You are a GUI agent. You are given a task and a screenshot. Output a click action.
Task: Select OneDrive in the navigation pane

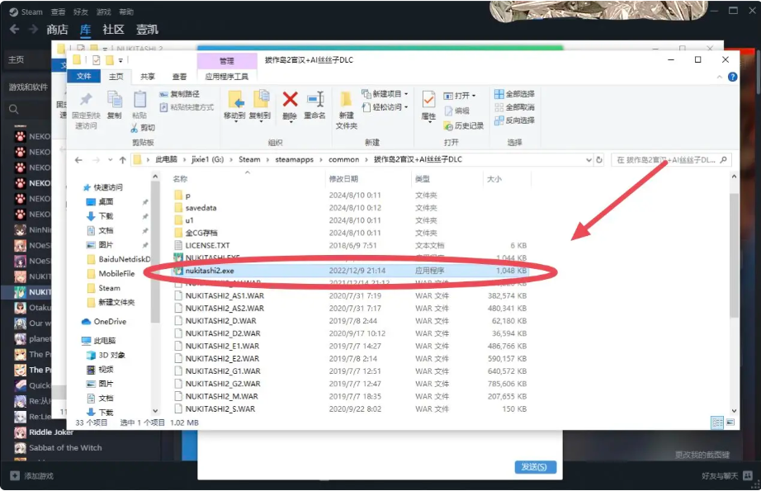pyautogui.click(x=110, y=322)
